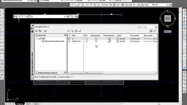Click the layer list horizontal scrollbar thumb

[87, 73]
